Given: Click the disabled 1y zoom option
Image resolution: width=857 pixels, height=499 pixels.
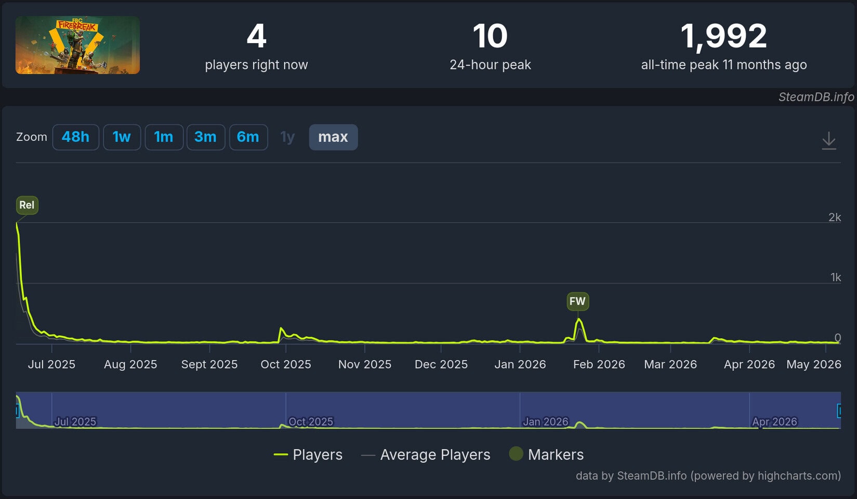Looking at the screenshot, I should [287, 137].
